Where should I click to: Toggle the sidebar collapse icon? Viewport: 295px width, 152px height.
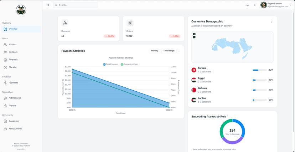[x=48, y=5]
